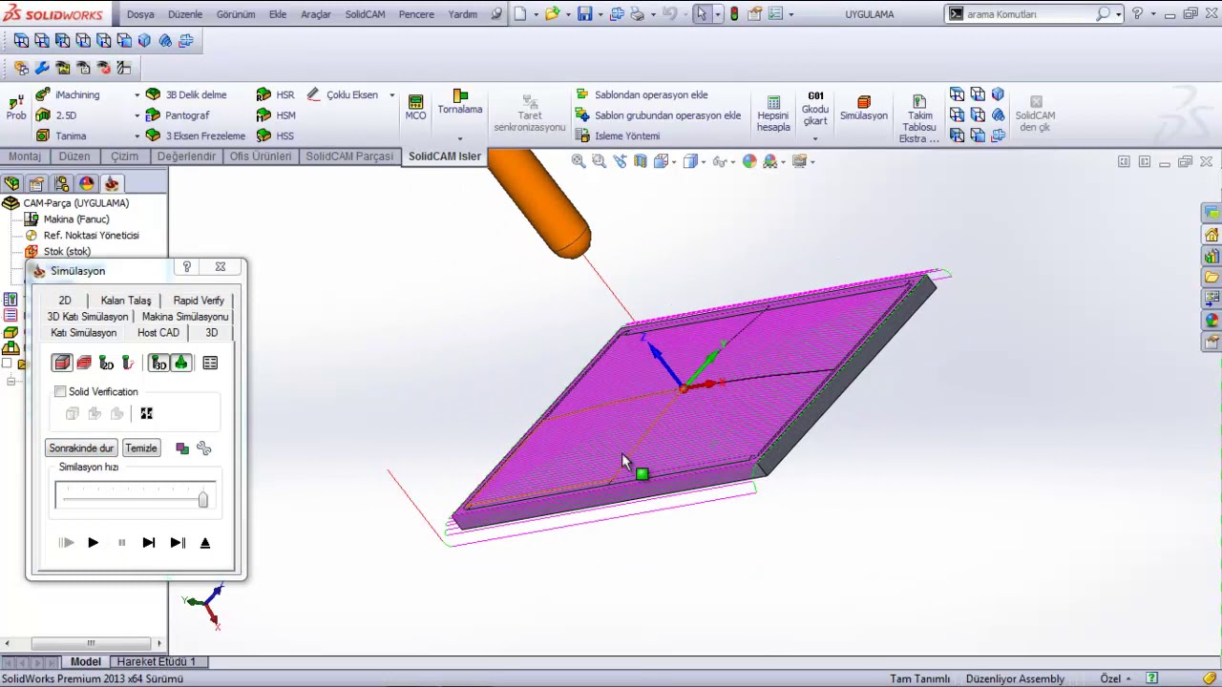Click the Zoom to Fit view icon
This screenshot has height=687, width=1222.
579,161
